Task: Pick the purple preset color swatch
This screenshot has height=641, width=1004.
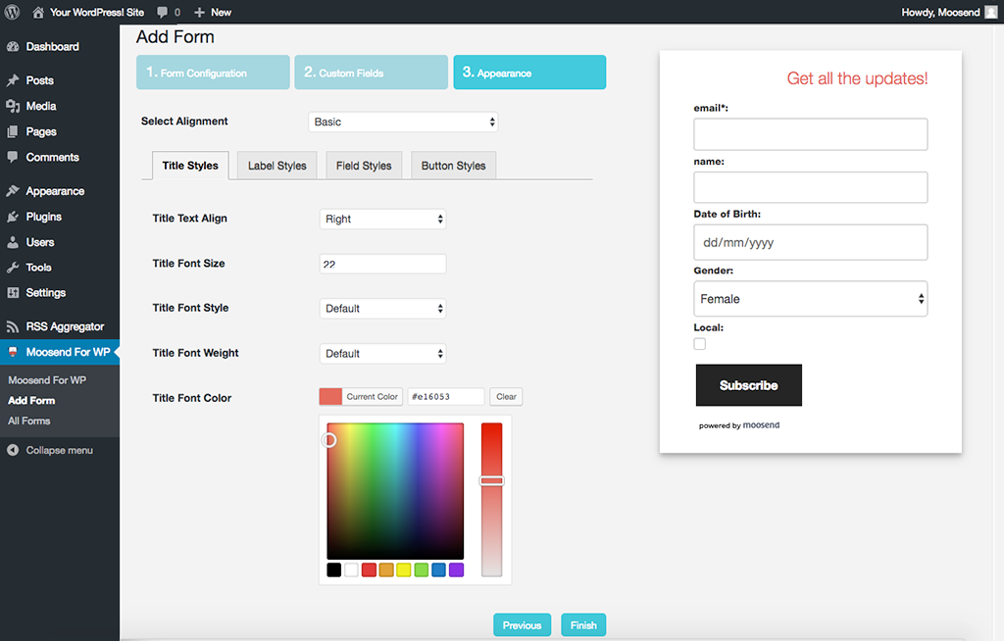Action: [456, 569]
